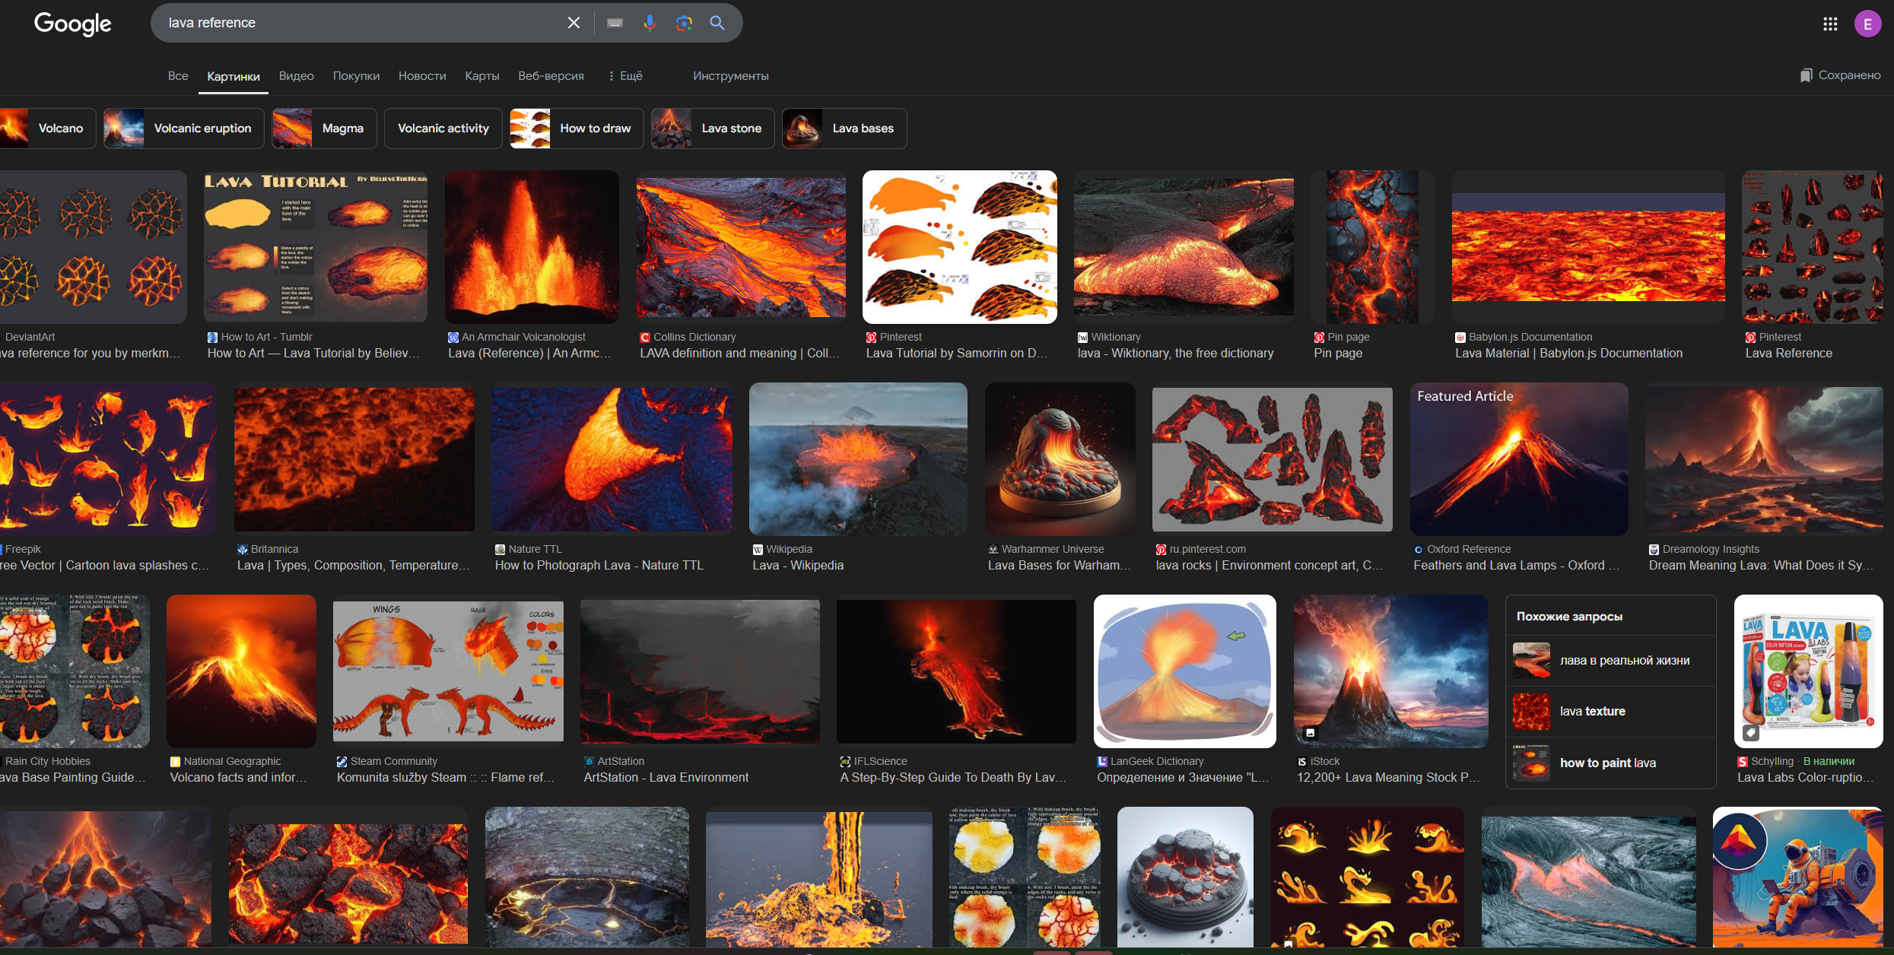Open the Инструменты tools options
Image resolution: width=1894 pixels, height=955 pixels.
tap(730, 76)
